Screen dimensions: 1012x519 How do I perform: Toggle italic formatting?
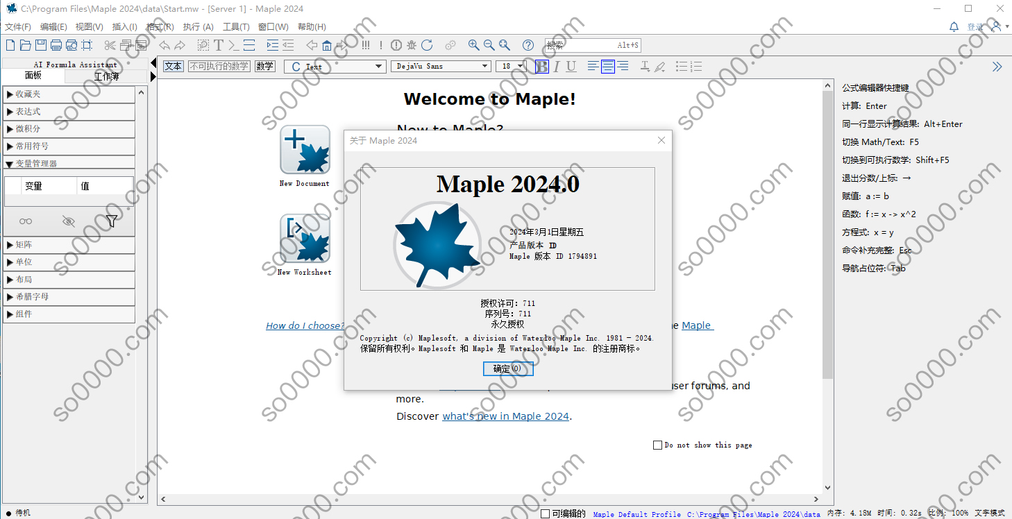[557, 67]
